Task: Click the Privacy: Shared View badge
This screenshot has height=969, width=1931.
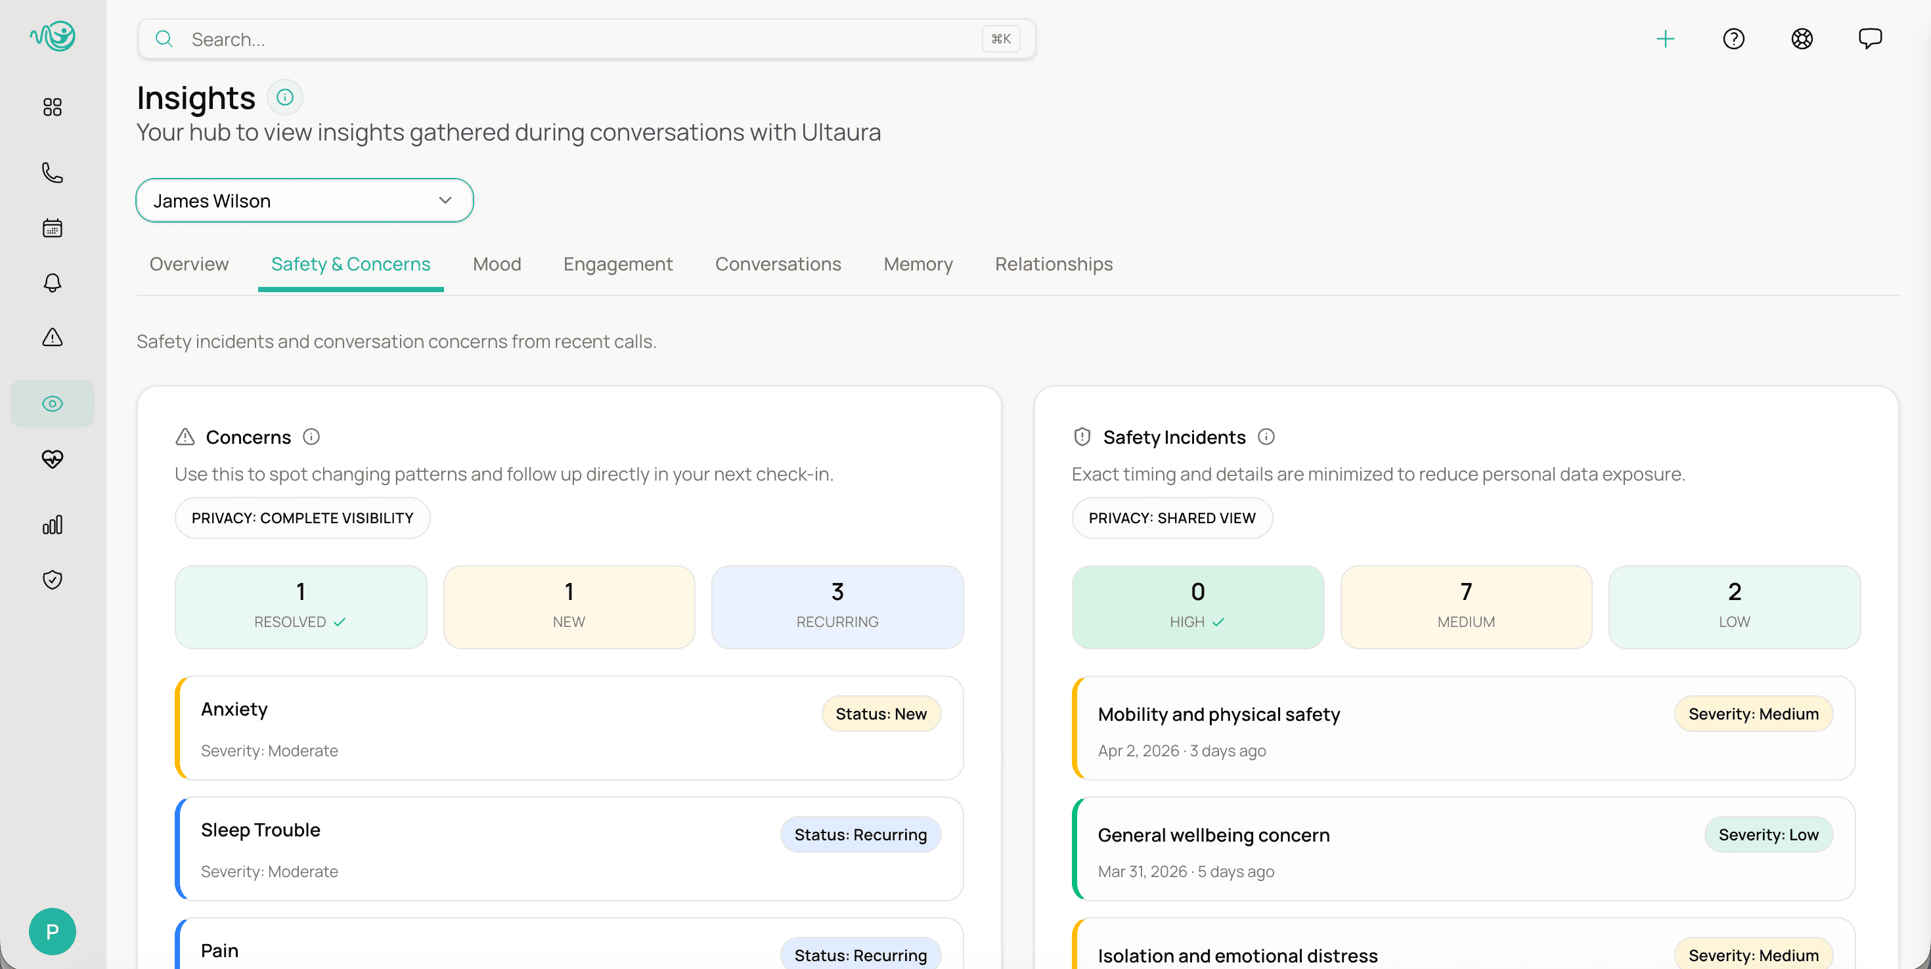Action: [1172, 517]
